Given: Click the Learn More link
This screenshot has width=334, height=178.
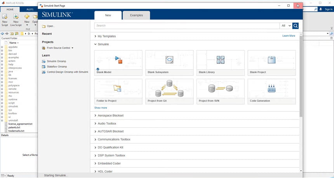Looking at the screenshot, I should 289,36.
